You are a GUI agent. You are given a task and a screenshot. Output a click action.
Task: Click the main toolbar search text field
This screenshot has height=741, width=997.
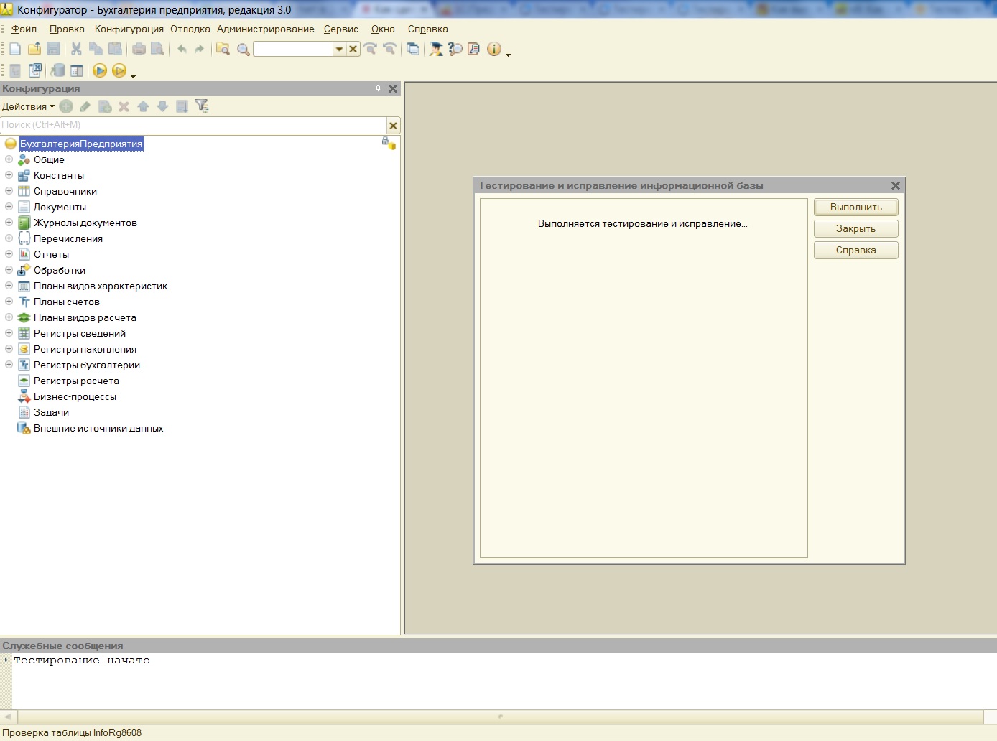pos(293,49)
